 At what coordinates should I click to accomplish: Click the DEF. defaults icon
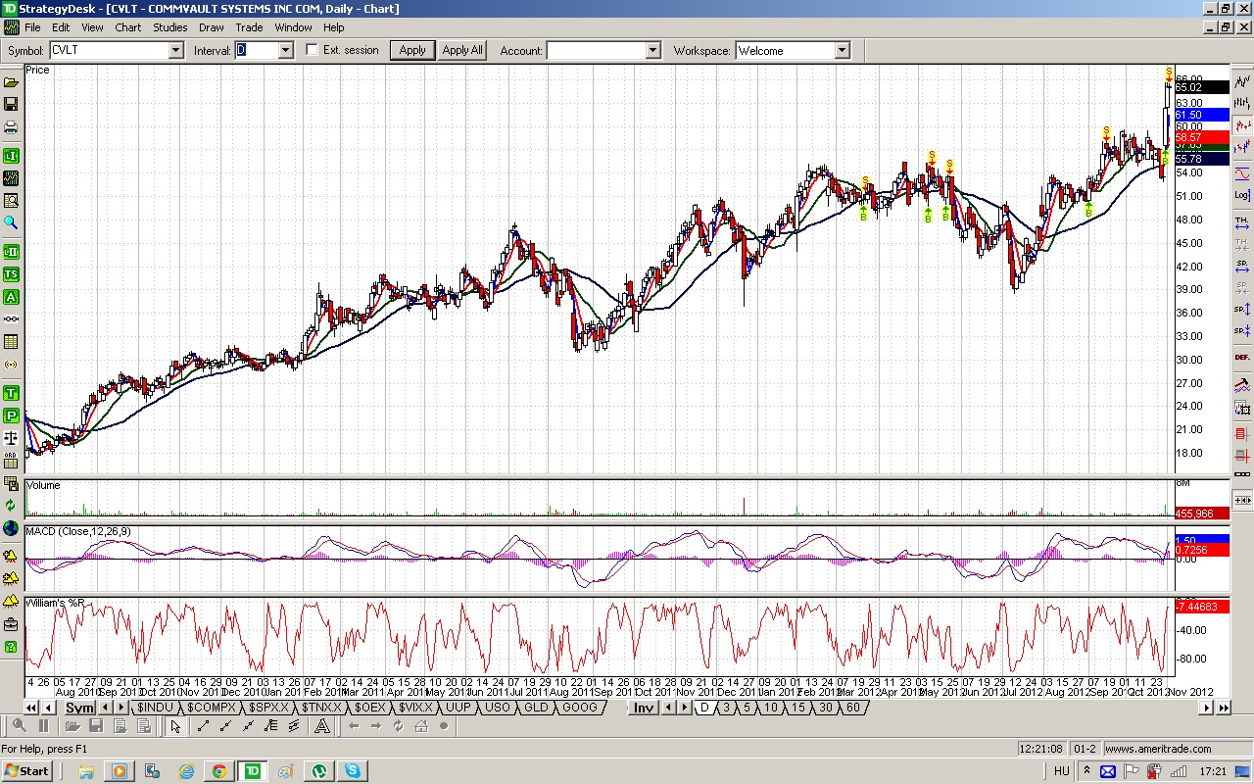tap(1242, 357)
